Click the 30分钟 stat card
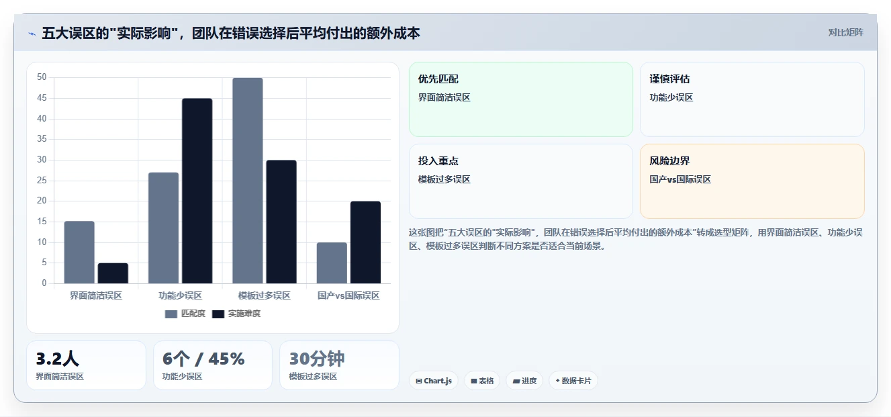The image size is (891, 417). coord(339,365)
